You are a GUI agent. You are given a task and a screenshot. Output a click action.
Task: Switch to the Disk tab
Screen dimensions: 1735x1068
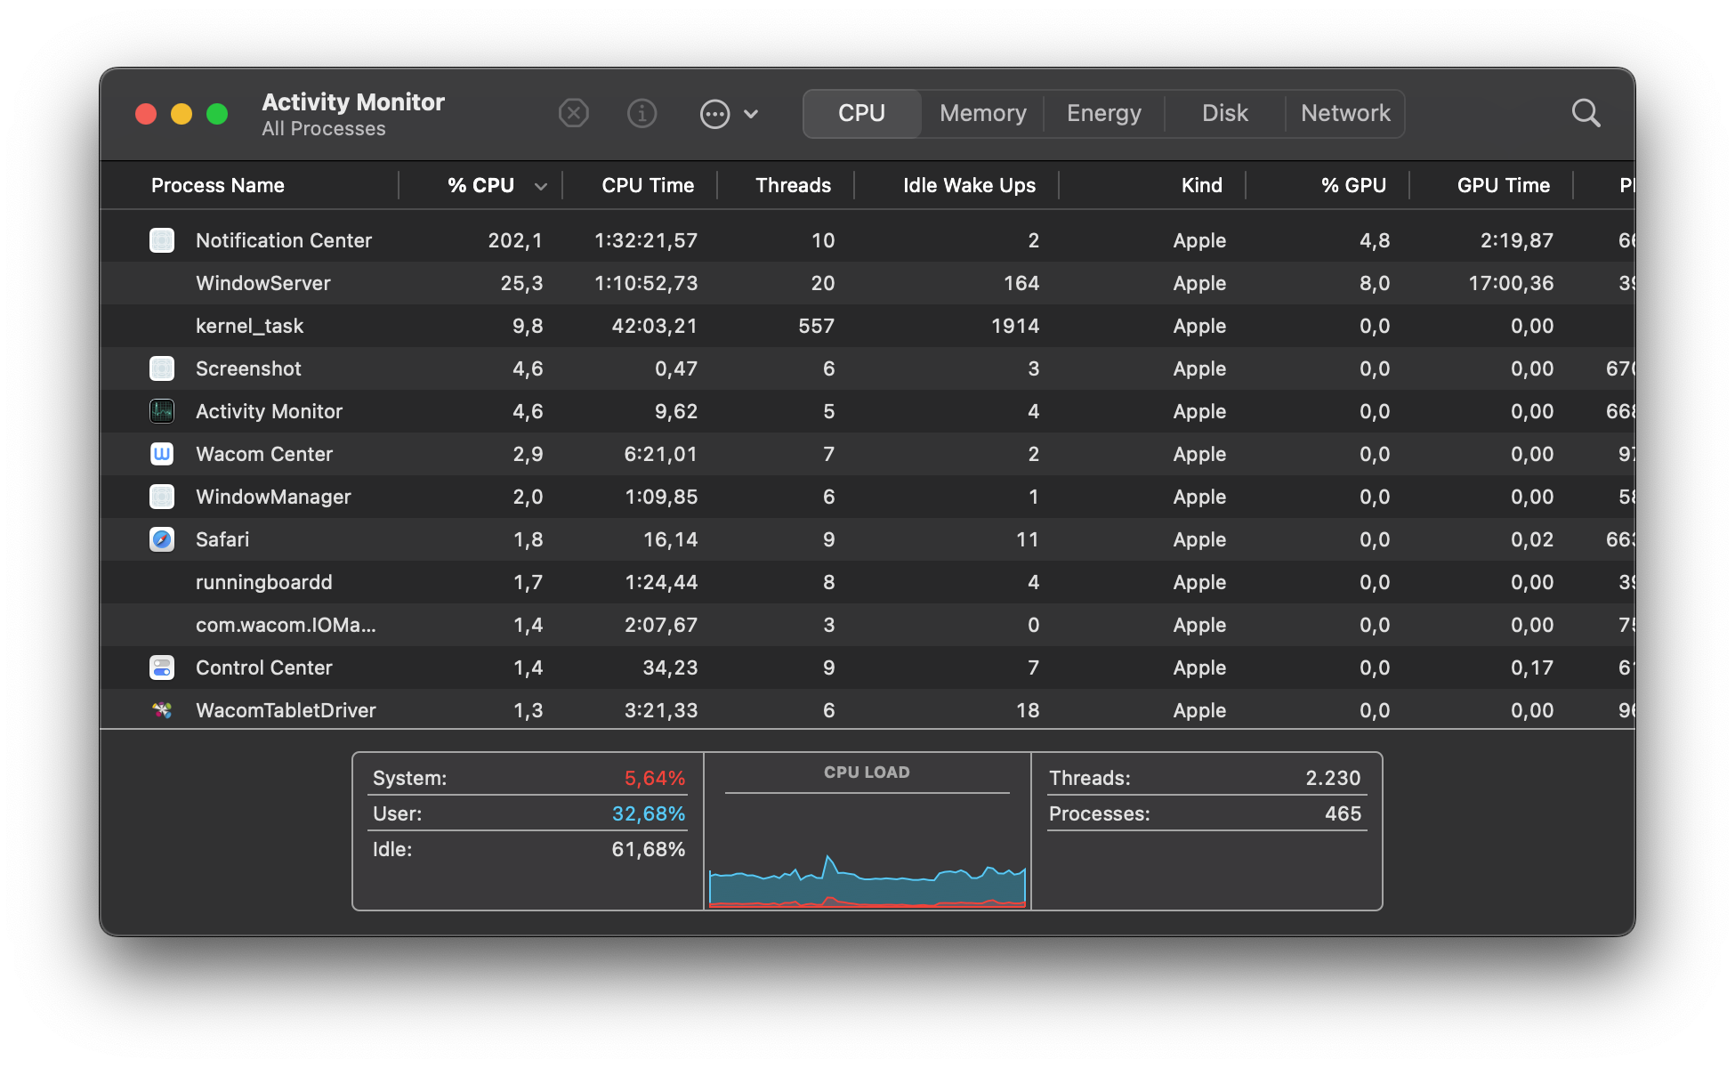click(1224, 114)
